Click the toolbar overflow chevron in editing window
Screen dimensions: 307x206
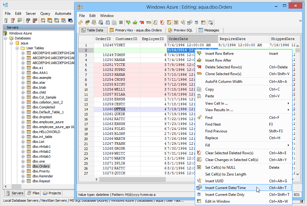(300, 21)
